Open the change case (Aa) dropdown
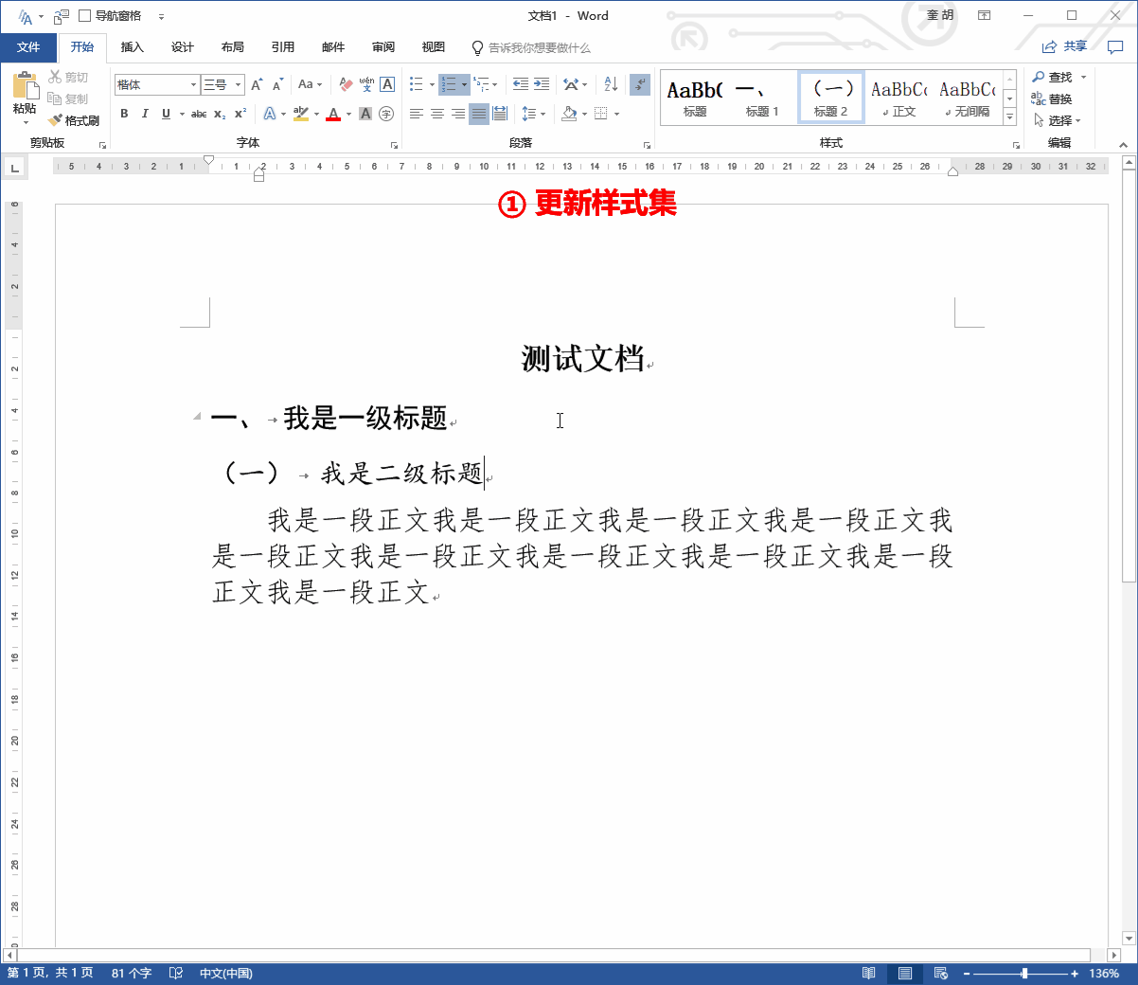The height and width of the screenshot is (985, 1138). (x=310, y=84)
